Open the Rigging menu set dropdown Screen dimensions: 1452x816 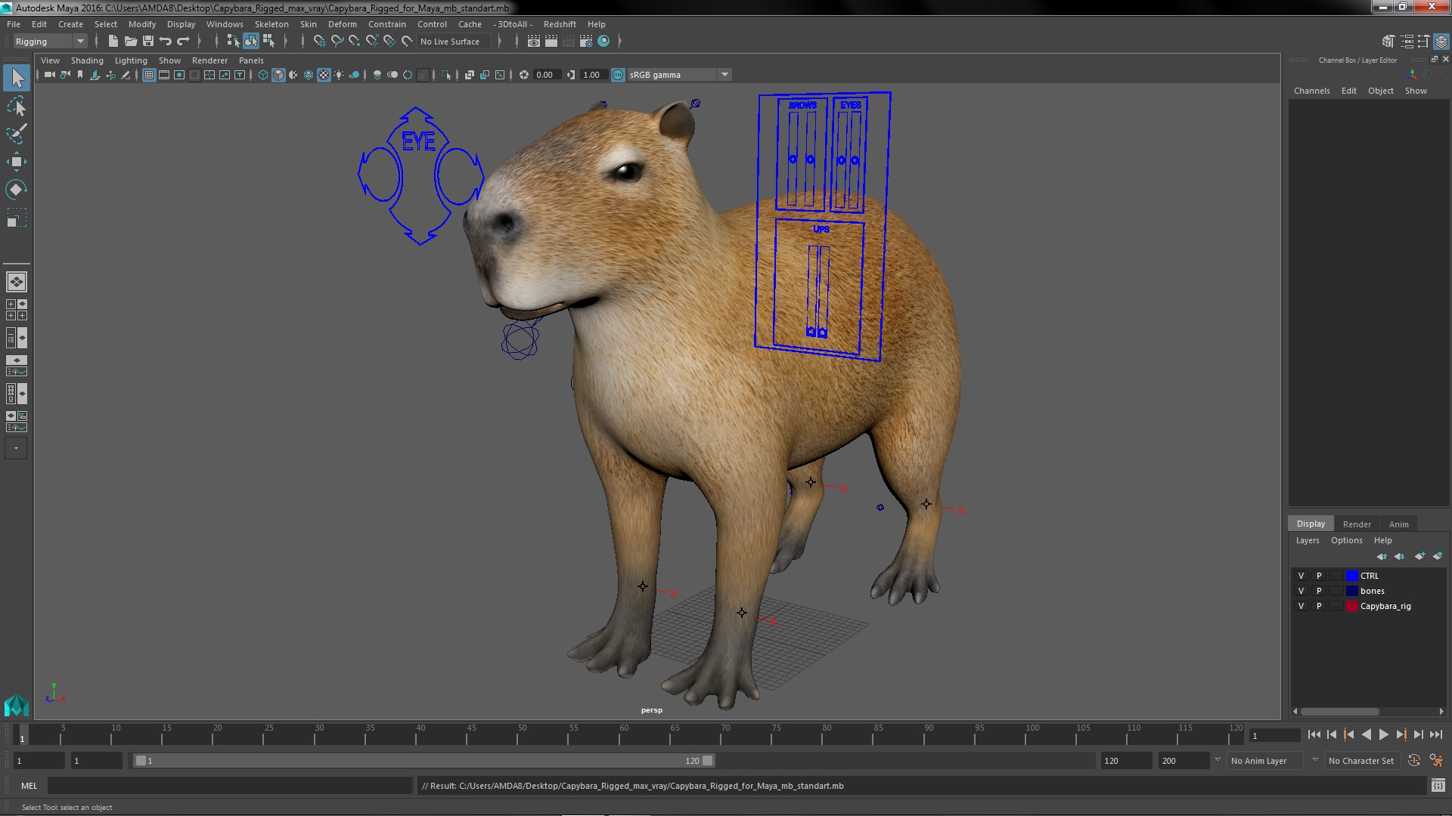click(50, 42)
